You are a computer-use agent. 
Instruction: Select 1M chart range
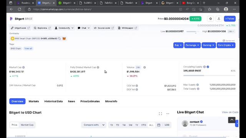(x=124, y=125)
